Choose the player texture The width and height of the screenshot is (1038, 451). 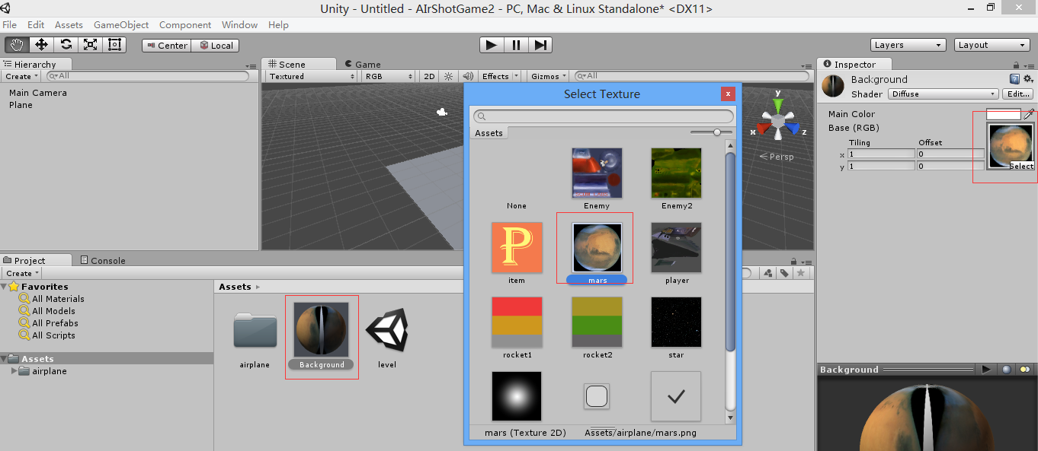coord(676,253)
